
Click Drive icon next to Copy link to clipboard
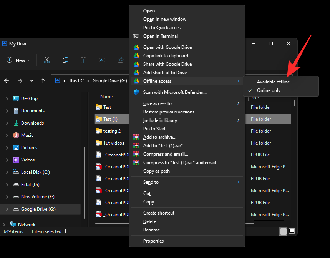click(136, 56)
